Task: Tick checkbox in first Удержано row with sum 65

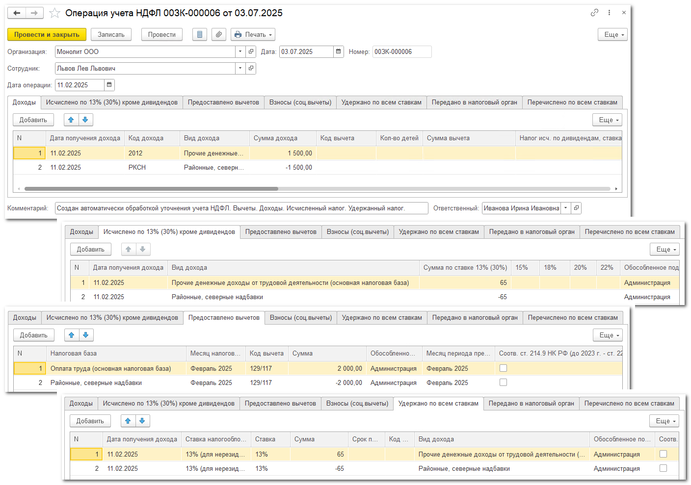Action: point(663,454)
